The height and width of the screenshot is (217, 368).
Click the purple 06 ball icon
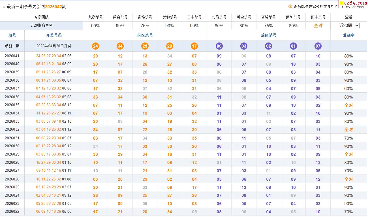pyautogui.click(x=219, y=46)
